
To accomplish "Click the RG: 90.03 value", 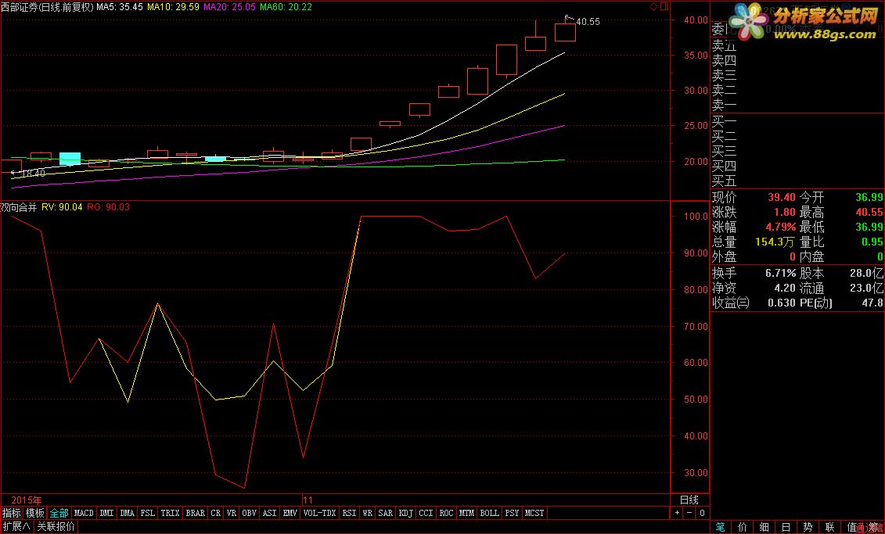I will pyautogui.click(x=108, y=207).
